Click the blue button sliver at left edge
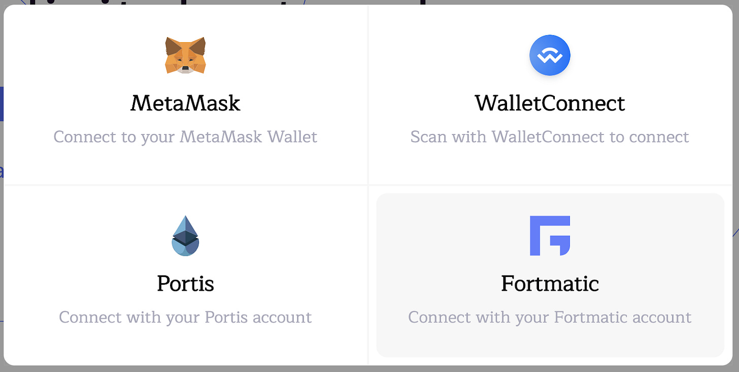The image size is (739, 372). tap(2, 104)
